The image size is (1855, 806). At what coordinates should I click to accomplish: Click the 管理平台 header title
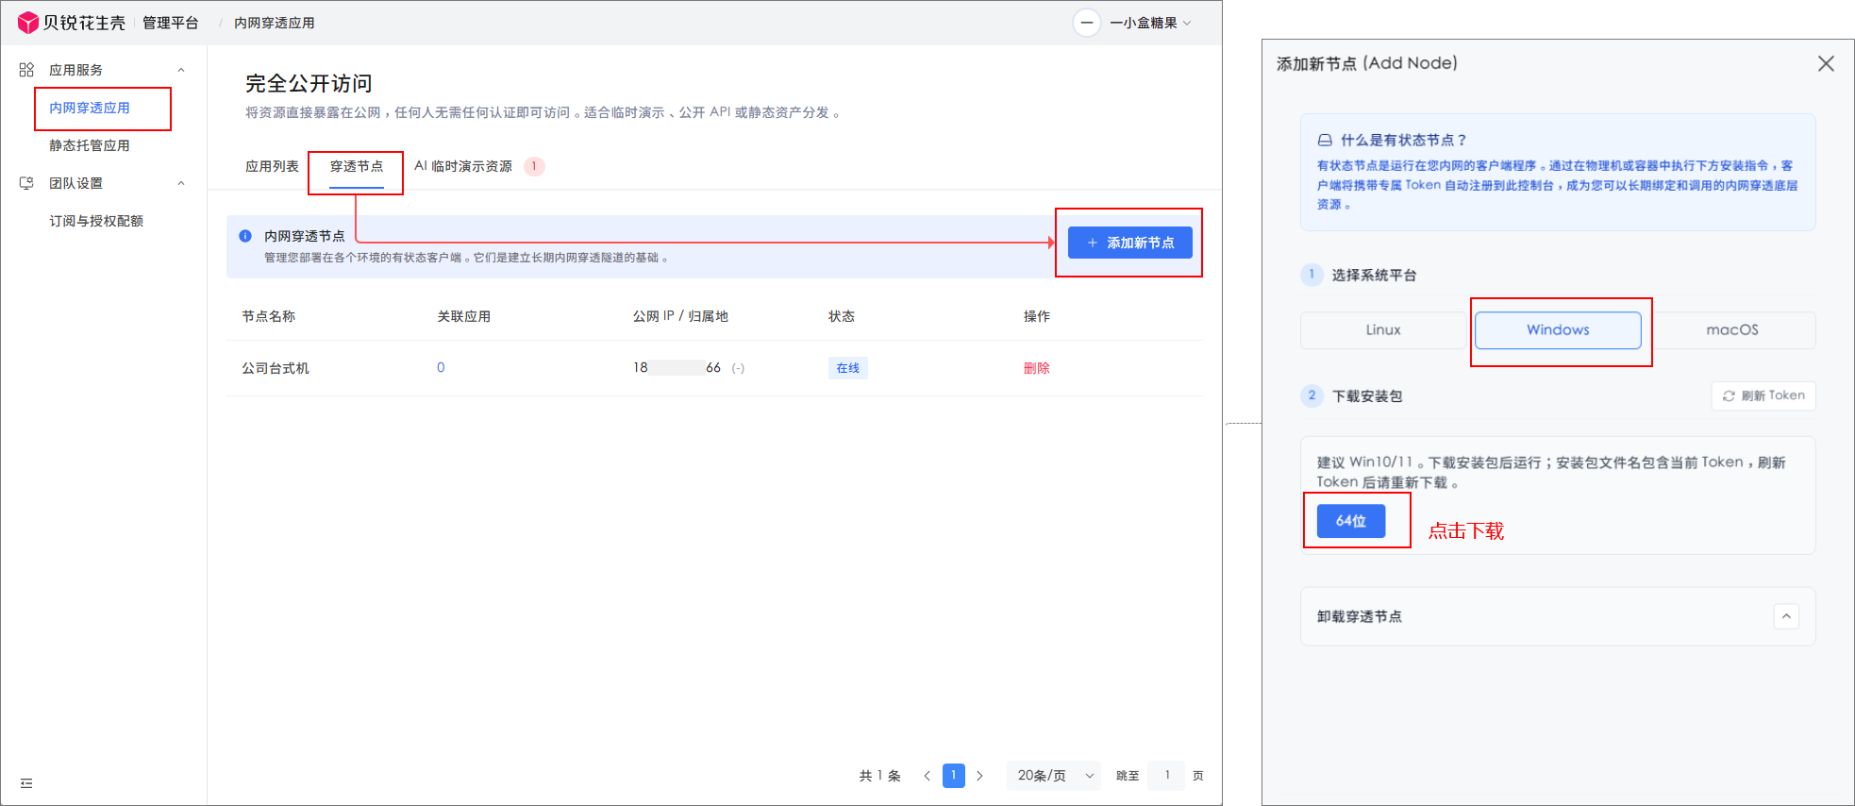tap(171, 23)
